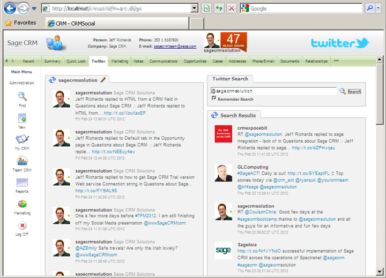386x278 pixels.
Task: Open the Cases tab
Action: [x=218, y=61]
